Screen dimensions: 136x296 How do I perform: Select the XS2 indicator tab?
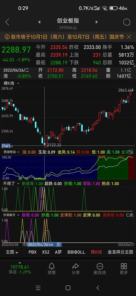pyautogui.click(x=46, y=252)
